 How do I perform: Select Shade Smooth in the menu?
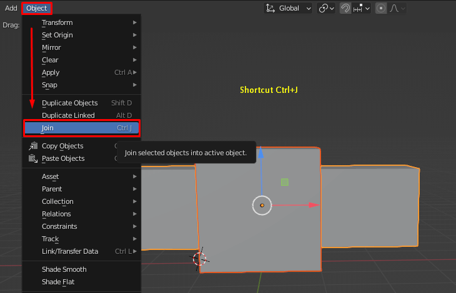point(64,269)
